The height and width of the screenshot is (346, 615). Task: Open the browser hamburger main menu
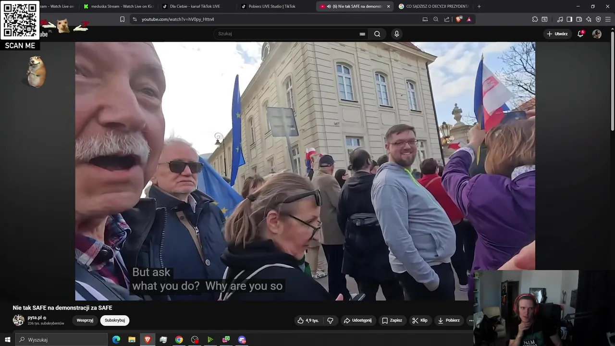tap(608, 19)
